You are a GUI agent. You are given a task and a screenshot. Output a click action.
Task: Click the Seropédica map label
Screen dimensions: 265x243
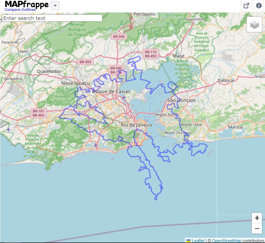tap(13, 79)
